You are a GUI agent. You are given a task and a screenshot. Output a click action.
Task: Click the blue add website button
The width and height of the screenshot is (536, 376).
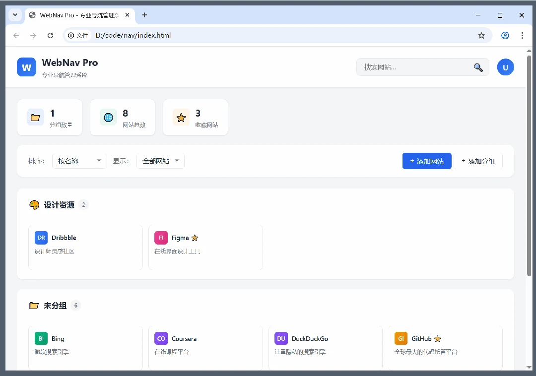point(427,161)
